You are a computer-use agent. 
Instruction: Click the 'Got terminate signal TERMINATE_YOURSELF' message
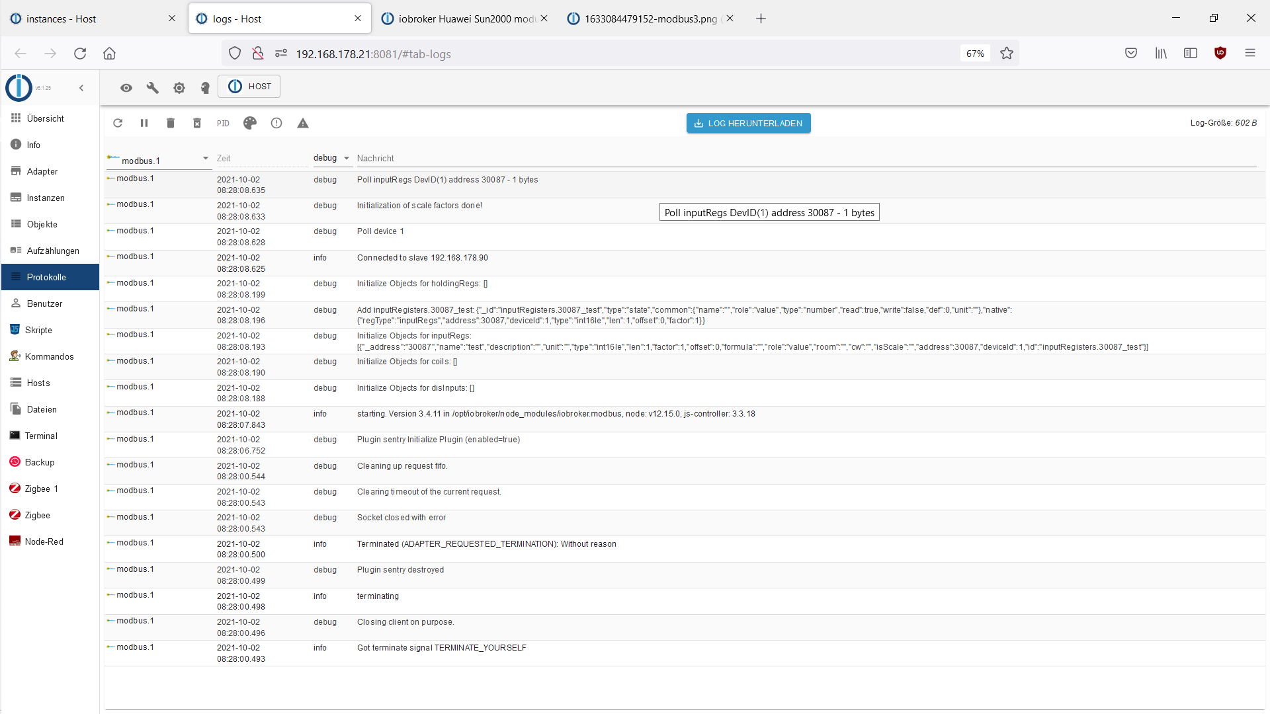tap(442, 648)
